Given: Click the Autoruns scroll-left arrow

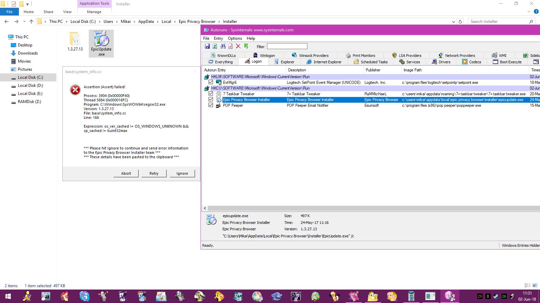Looking at the screenshot, I should click(x=205, y=208).
